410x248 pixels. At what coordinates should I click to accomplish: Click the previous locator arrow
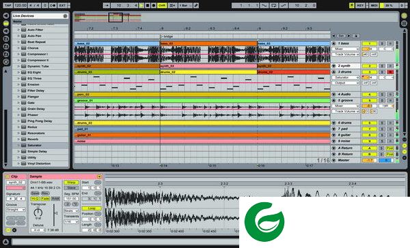tap(333, 36)
